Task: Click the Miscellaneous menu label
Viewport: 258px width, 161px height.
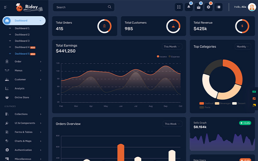Action: pos(23,159)
